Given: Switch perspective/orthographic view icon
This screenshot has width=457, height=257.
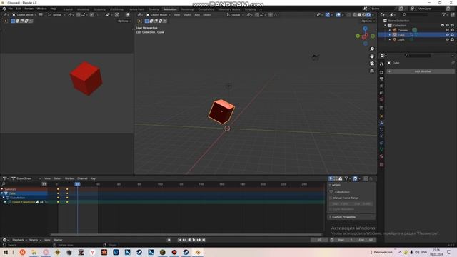Looking at the screenshot, I should tap(372, 71).
